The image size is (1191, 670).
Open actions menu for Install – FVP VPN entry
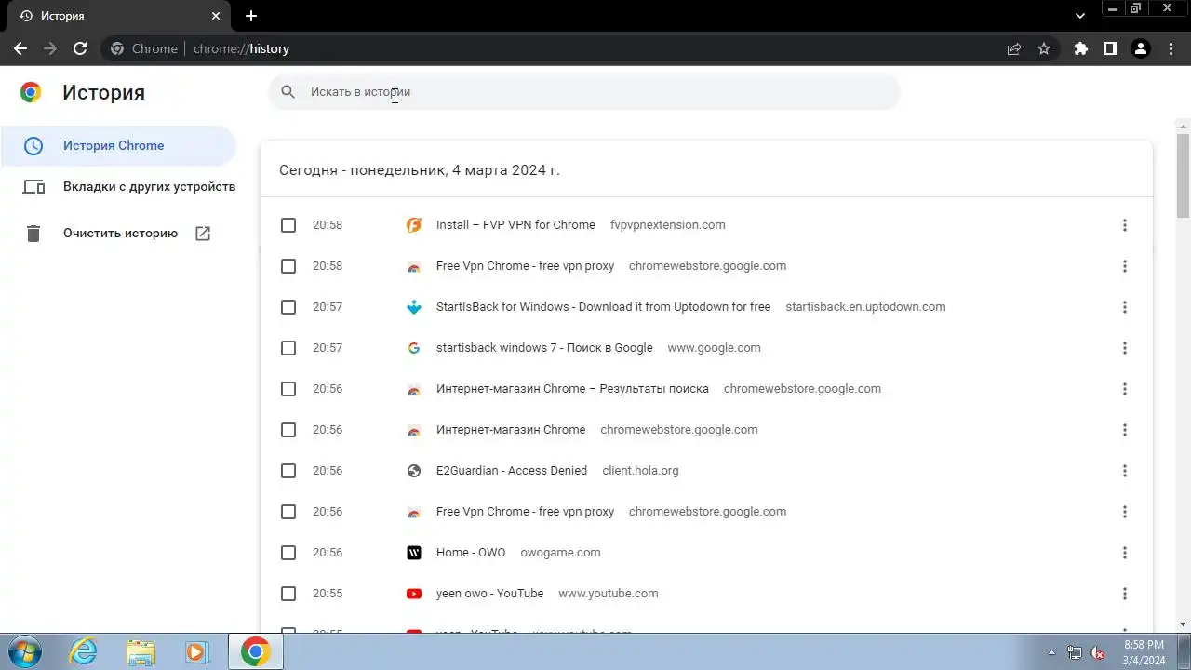click(x=1124, y=225)
